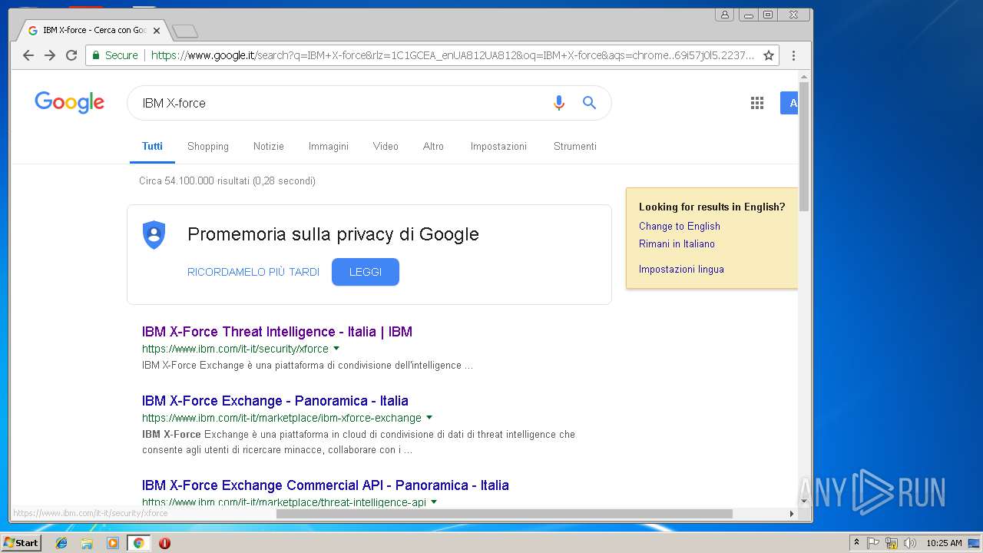Open IBM X-Force Threat Intelligence result
The height and width of the screenshot is (553, 983).
pyautogui.click(x=277, y=332)
